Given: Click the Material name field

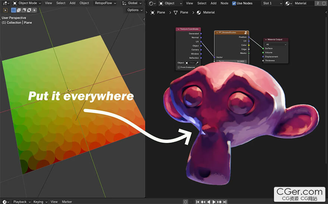Looking at the screenshot, I should coord(304,3).
